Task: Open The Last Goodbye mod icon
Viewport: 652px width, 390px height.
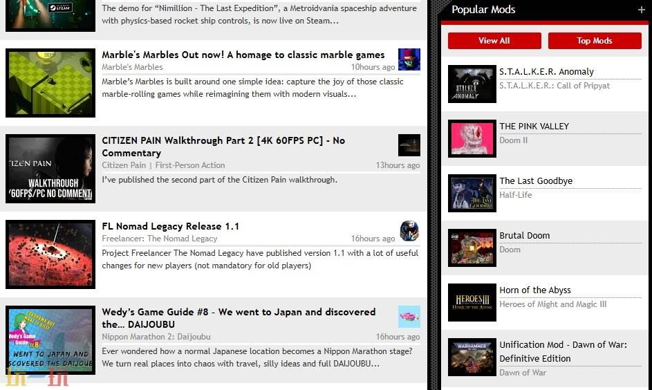Action: point(472,193)
